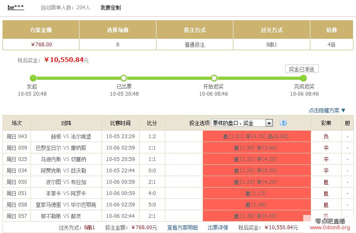The image size is (356, 233).
Task: Open the be*** user profile link
Action: click(x=16, y=8)
